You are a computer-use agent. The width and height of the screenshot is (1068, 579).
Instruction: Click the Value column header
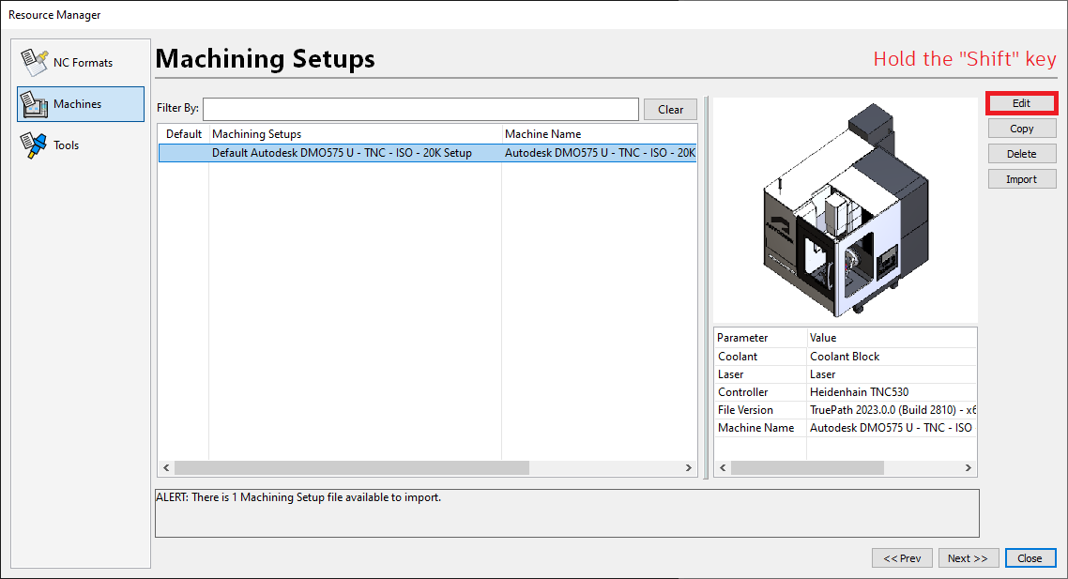click(892, 338)
